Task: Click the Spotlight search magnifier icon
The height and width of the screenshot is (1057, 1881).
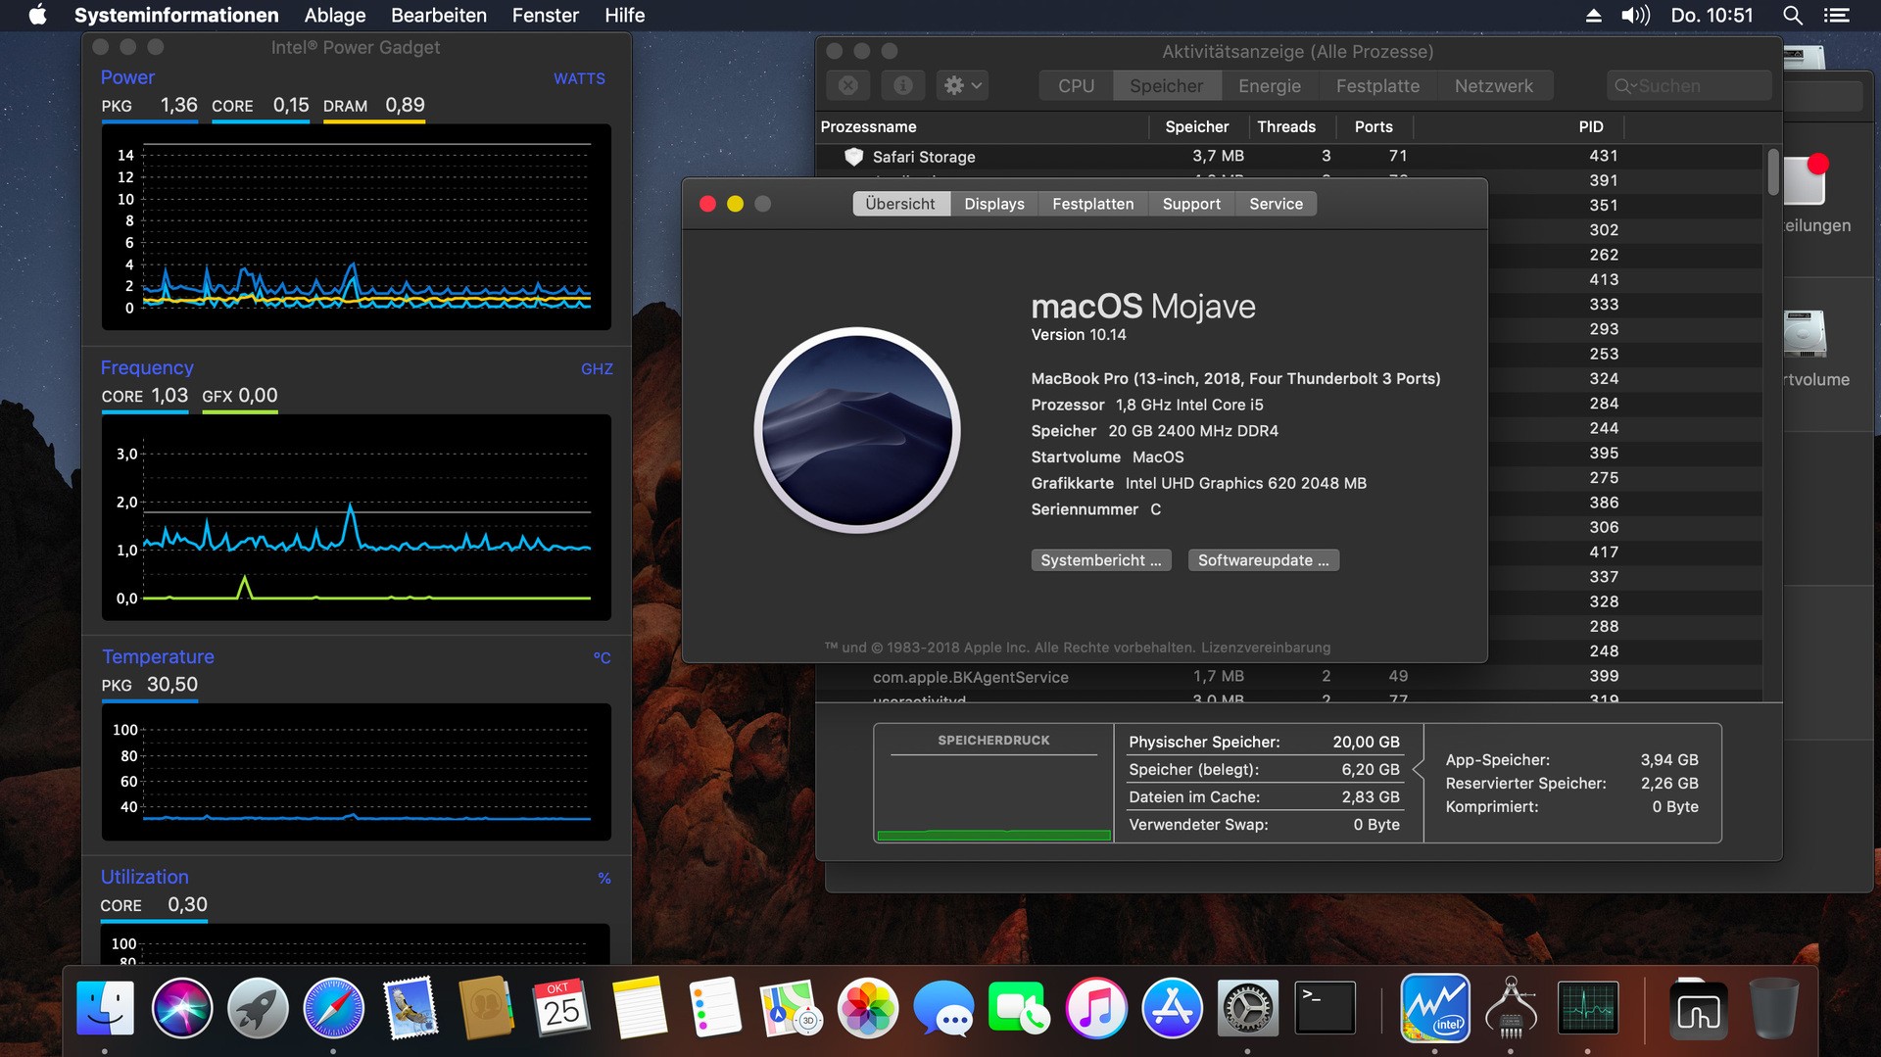Action: pyautogui.click(x=1792, y=16)
